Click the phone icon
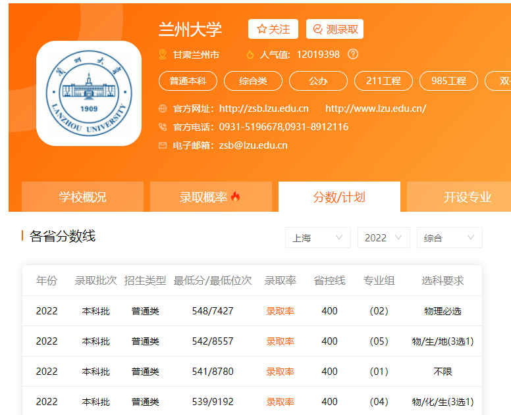 [162, 127]
